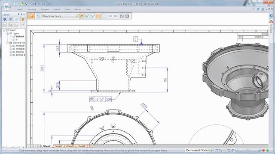Expand the Pictorial view node
This screenshot has height=154, width=275.
(11, 52)
